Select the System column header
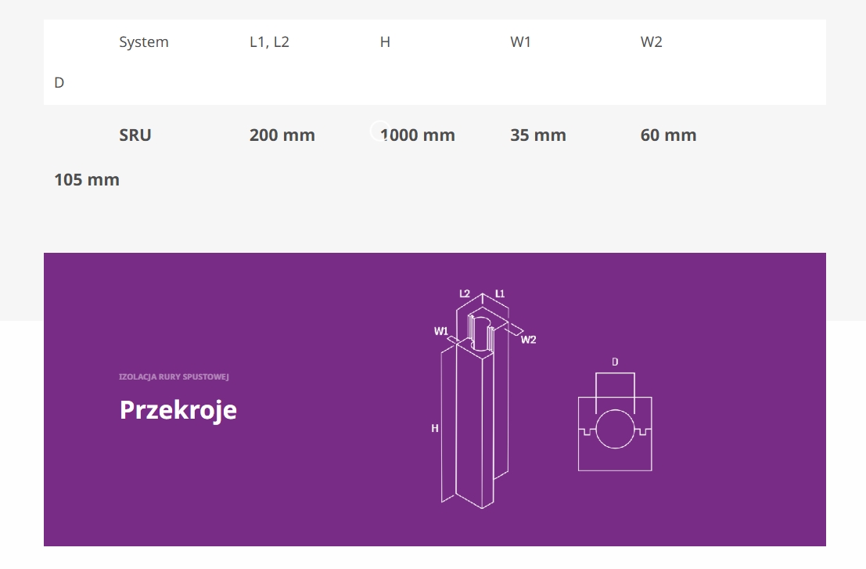The height and width of the screenshot is (569, 866). click(144, 42)
